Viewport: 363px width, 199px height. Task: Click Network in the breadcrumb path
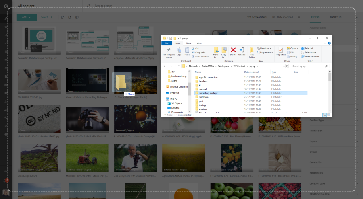tap(193, 66)
